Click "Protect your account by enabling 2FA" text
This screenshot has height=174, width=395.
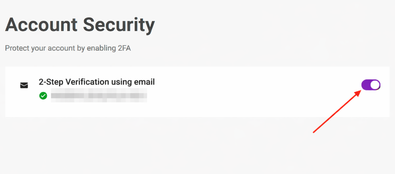click(68, 48)
